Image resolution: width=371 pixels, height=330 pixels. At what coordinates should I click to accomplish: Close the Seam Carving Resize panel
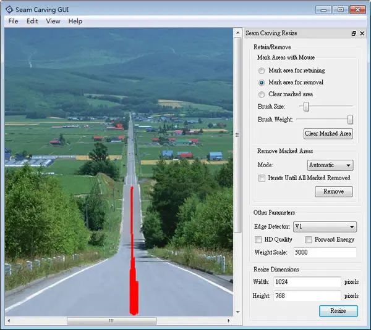tap(362, 33)
